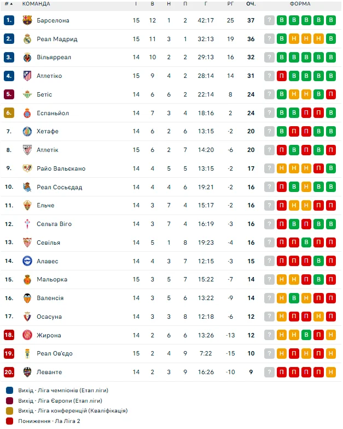Sort standings by РГ goal difference
343x429 pixels.
230,4
